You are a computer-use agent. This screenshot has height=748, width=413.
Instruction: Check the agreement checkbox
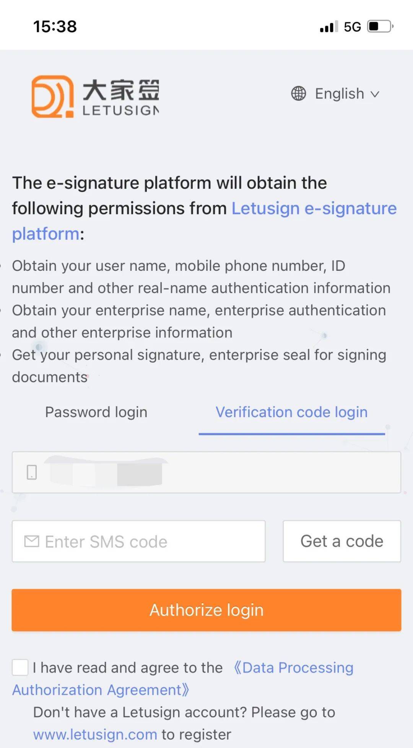tap(20, 667)
